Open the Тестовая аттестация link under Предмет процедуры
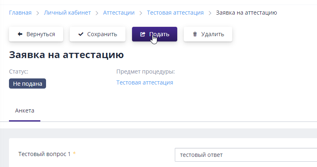The image size is (317, 167). click(x=145, y=82)
